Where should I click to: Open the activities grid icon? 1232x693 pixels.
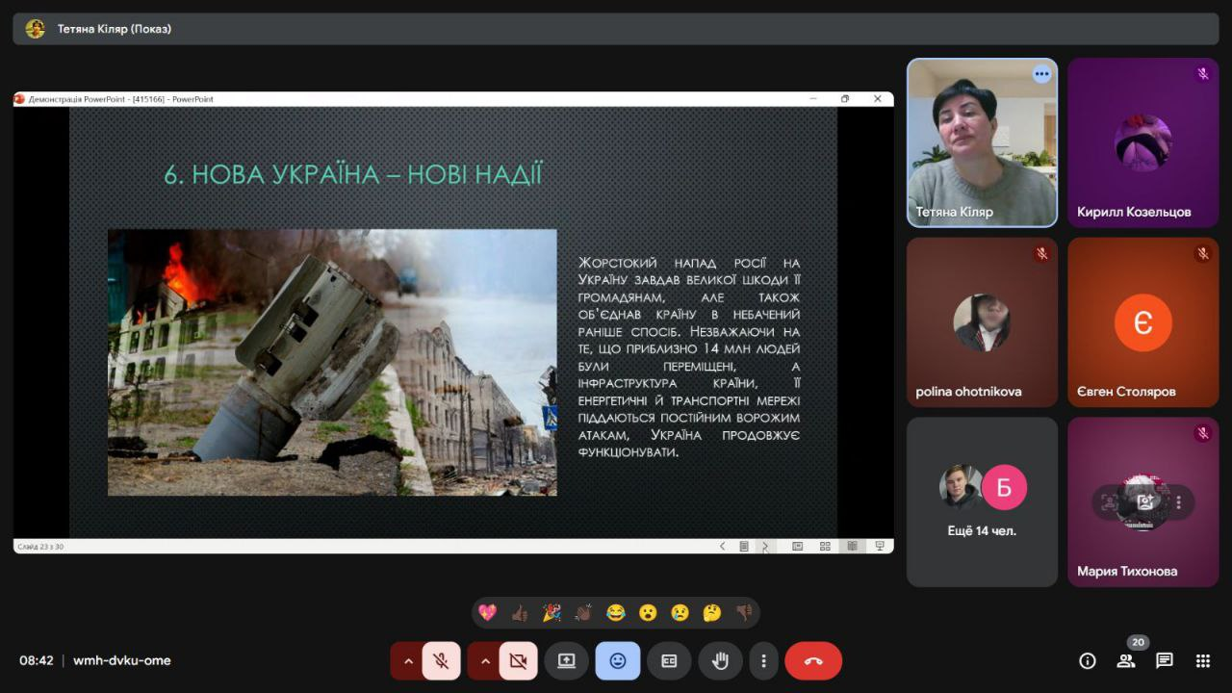click(1203, 660)
